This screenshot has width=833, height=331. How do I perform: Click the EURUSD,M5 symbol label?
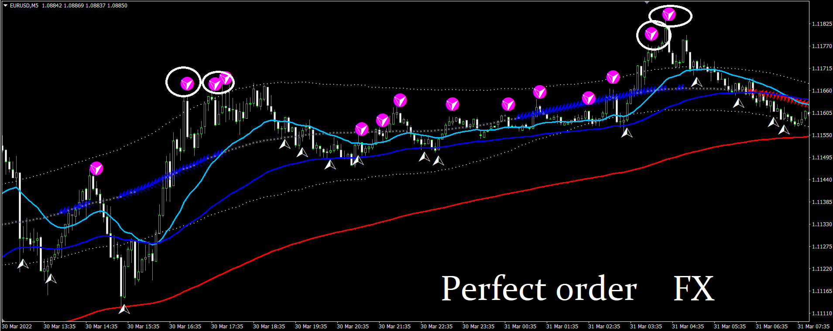(x=24, y=6)
